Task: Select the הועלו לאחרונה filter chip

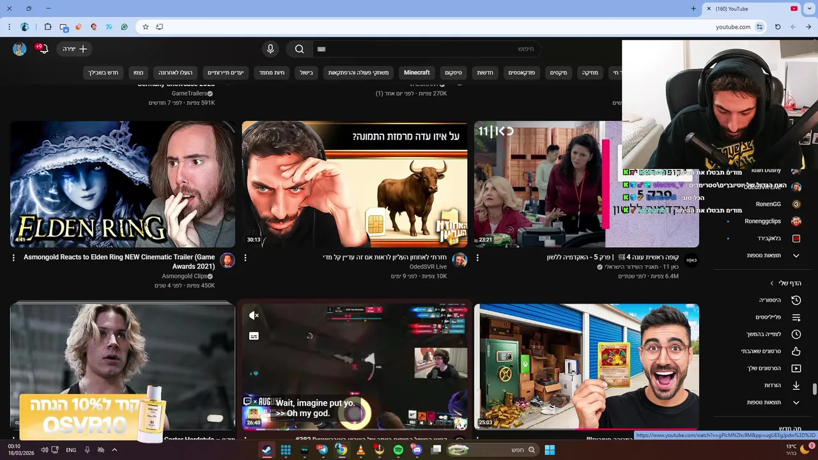Action: [176, 73]
